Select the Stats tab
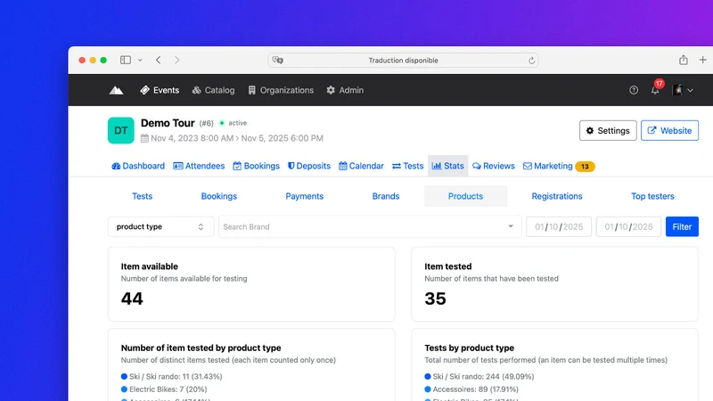Image resolution: width=713 pixels, height=401 pixels. (448, 166)
